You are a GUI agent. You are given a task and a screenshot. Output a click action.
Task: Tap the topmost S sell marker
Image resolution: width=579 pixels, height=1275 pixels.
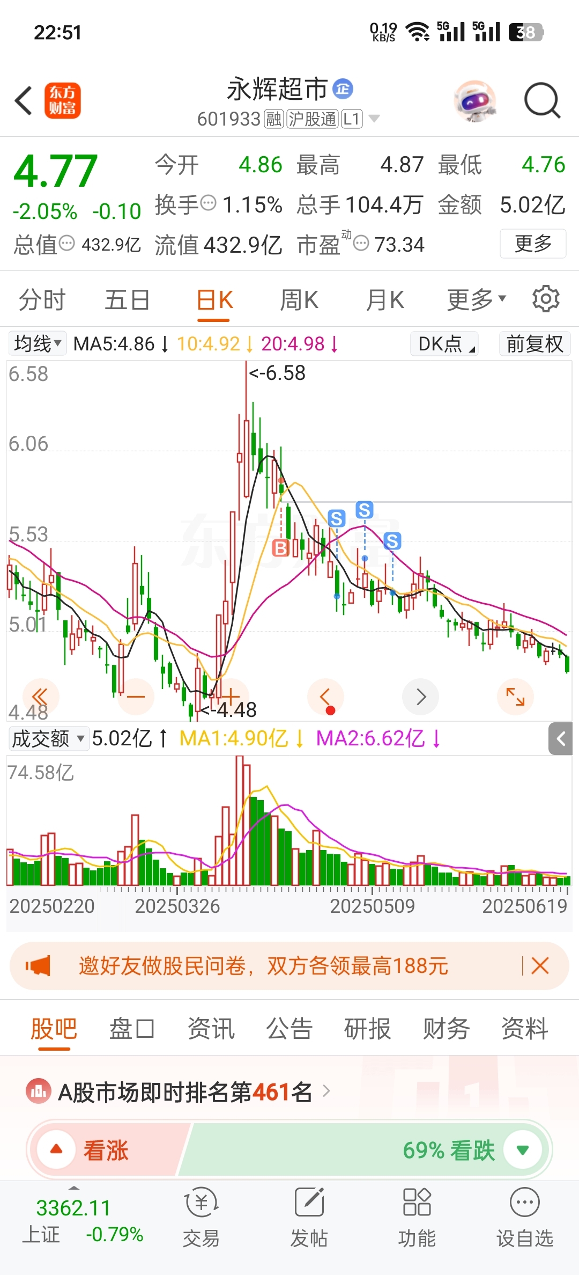365,510
